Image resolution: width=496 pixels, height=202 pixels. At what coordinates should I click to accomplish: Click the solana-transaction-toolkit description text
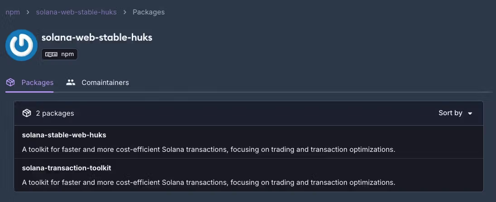pyautogui.click(x=208, y=183)
